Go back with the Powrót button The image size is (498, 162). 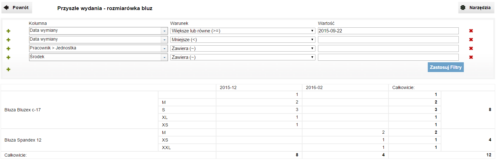pos(17,8)
